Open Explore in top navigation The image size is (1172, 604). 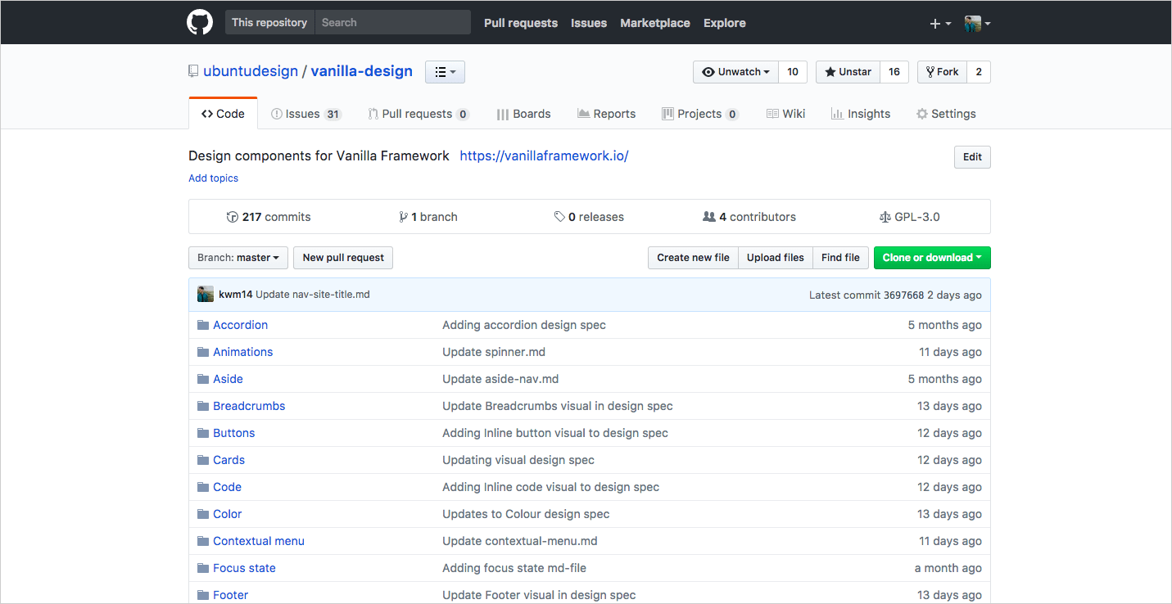click(725, 23)
